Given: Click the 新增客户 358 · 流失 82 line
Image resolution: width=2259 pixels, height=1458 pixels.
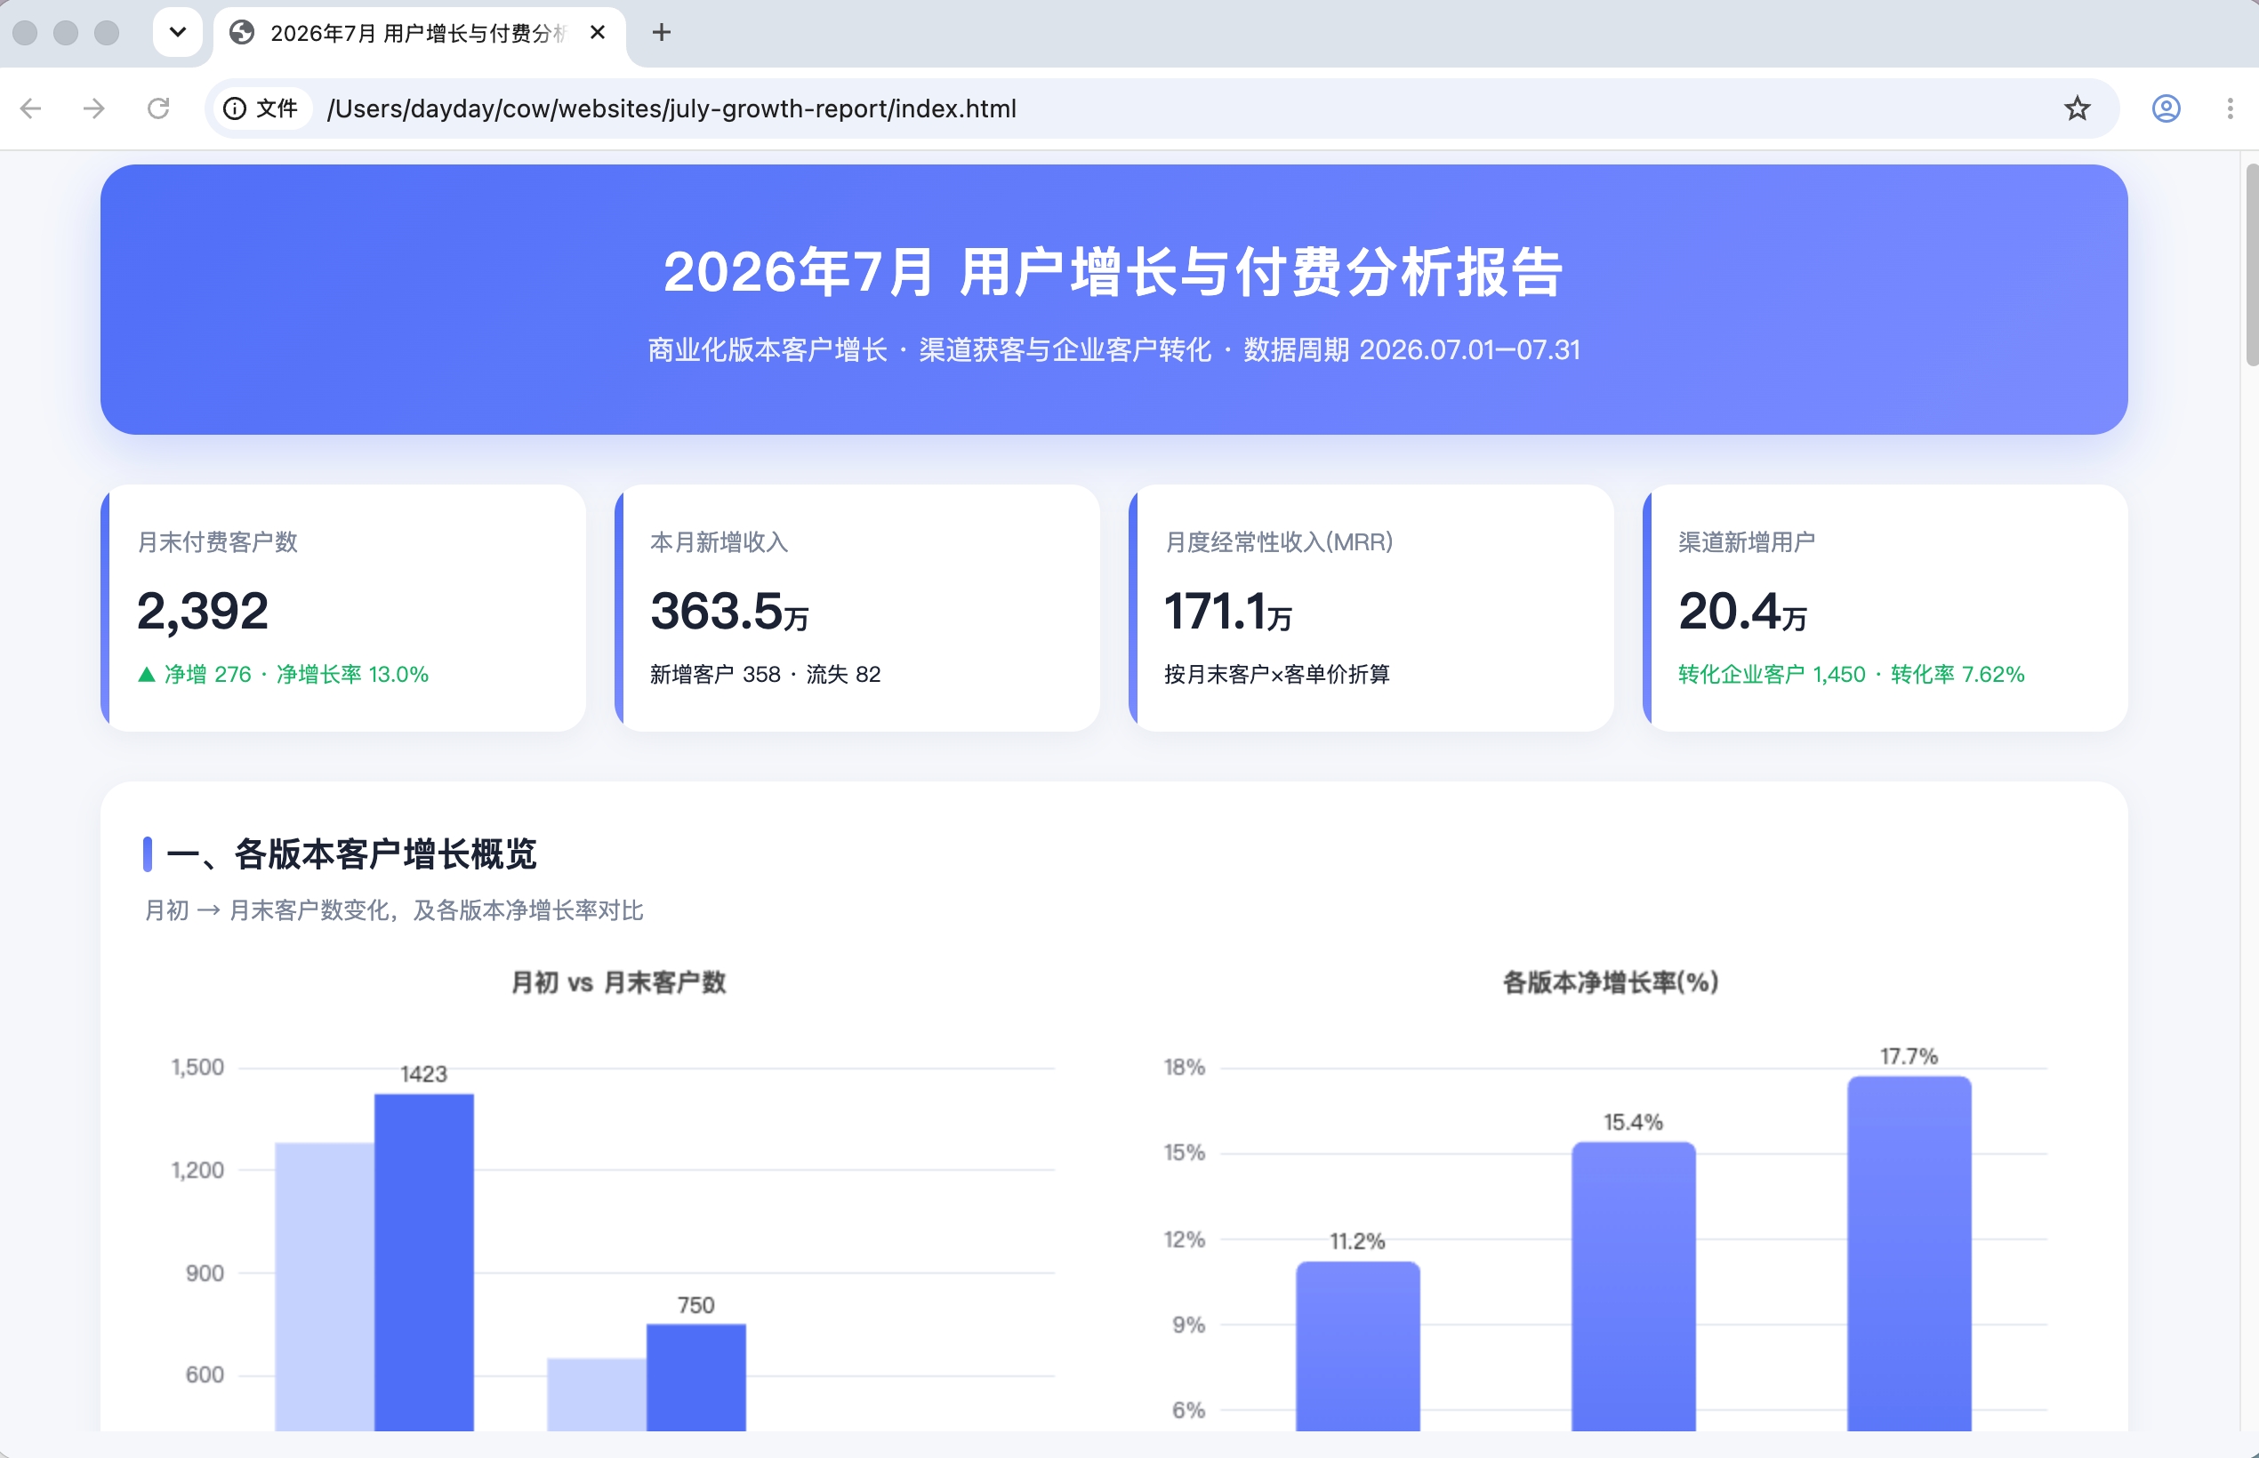Looking at the screenshot, I should point(766,674).
